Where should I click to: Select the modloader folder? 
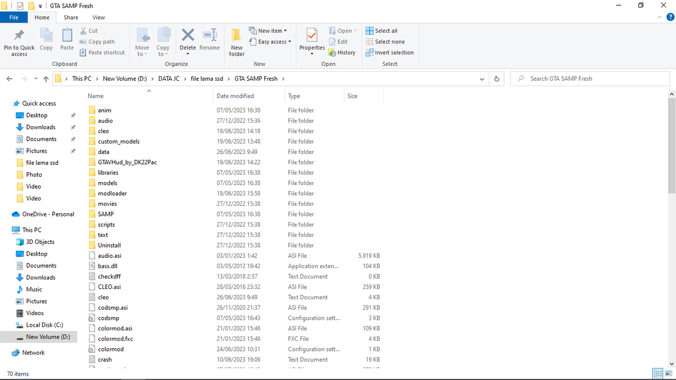point(112,193)
